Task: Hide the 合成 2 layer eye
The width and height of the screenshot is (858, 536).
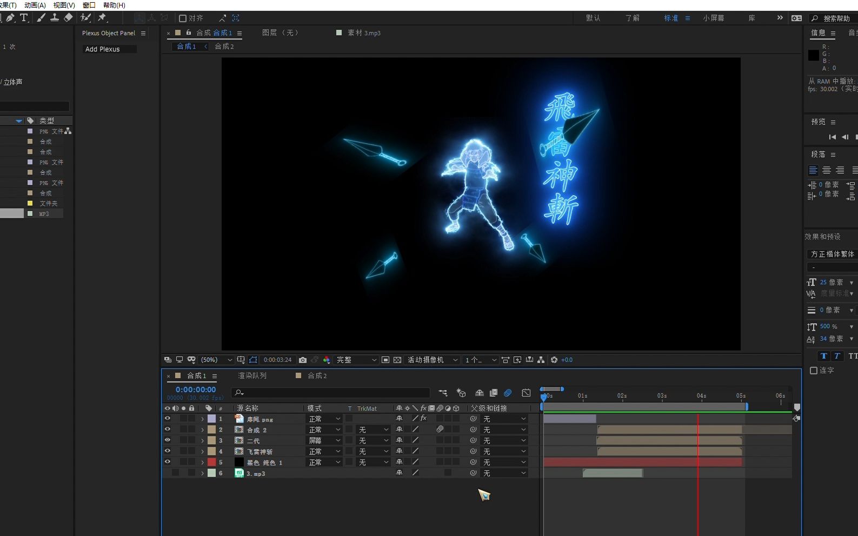Action: (167, 430)
